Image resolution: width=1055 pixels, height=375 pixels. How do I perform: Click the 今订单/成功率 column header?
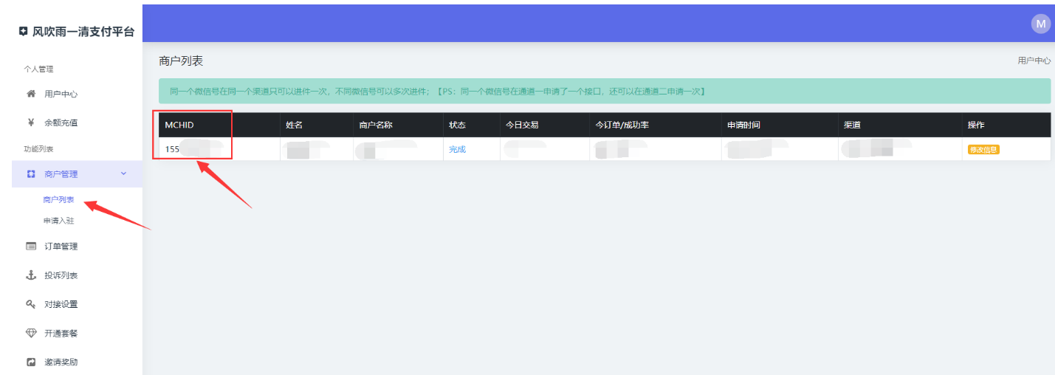point(622,125)
